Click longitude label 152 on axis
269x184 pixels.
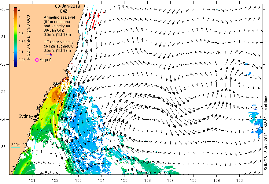pos(55,180)
